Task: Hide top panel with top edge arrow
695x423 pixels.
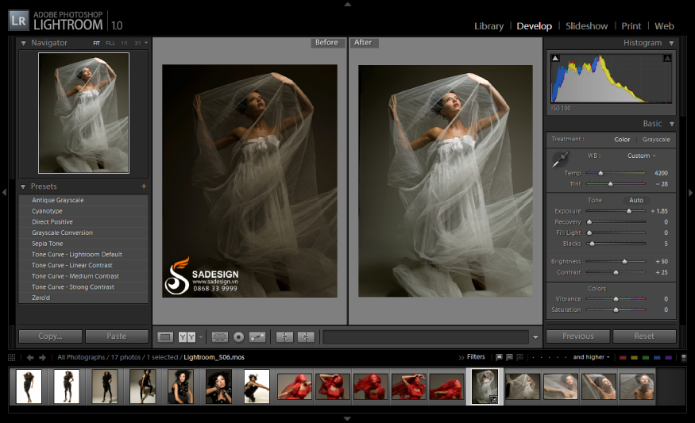Action: point(348,4)
